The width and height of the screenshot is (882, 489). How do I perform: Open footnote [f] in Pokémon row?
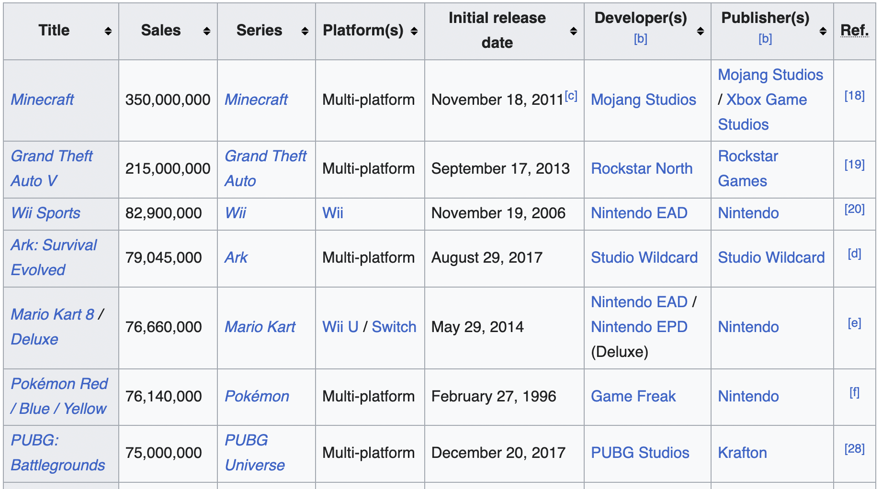point(855,392)
